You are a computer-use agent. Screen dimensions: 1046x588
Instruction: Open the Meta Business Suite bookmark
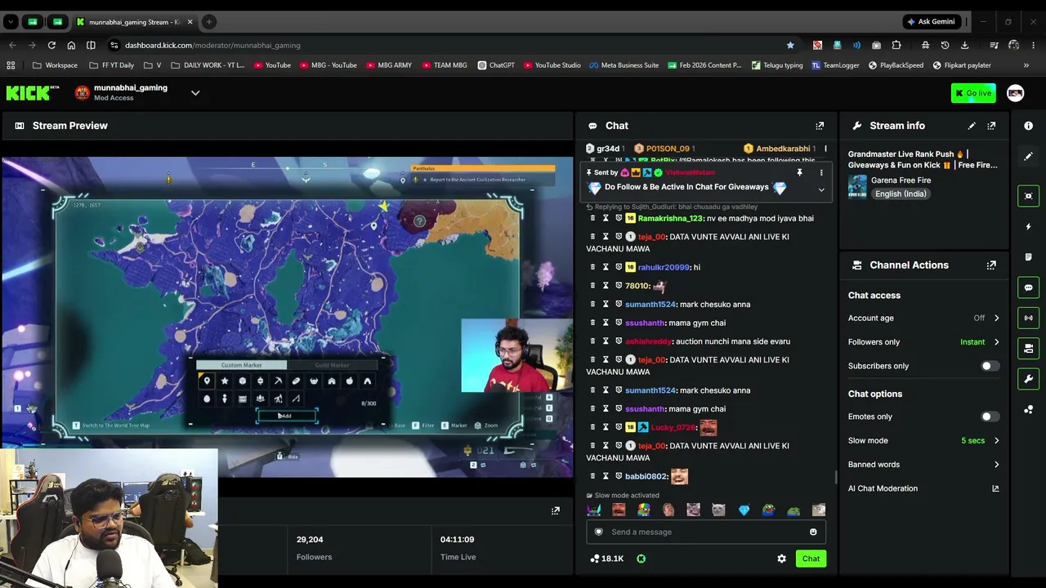click(624, 65)
